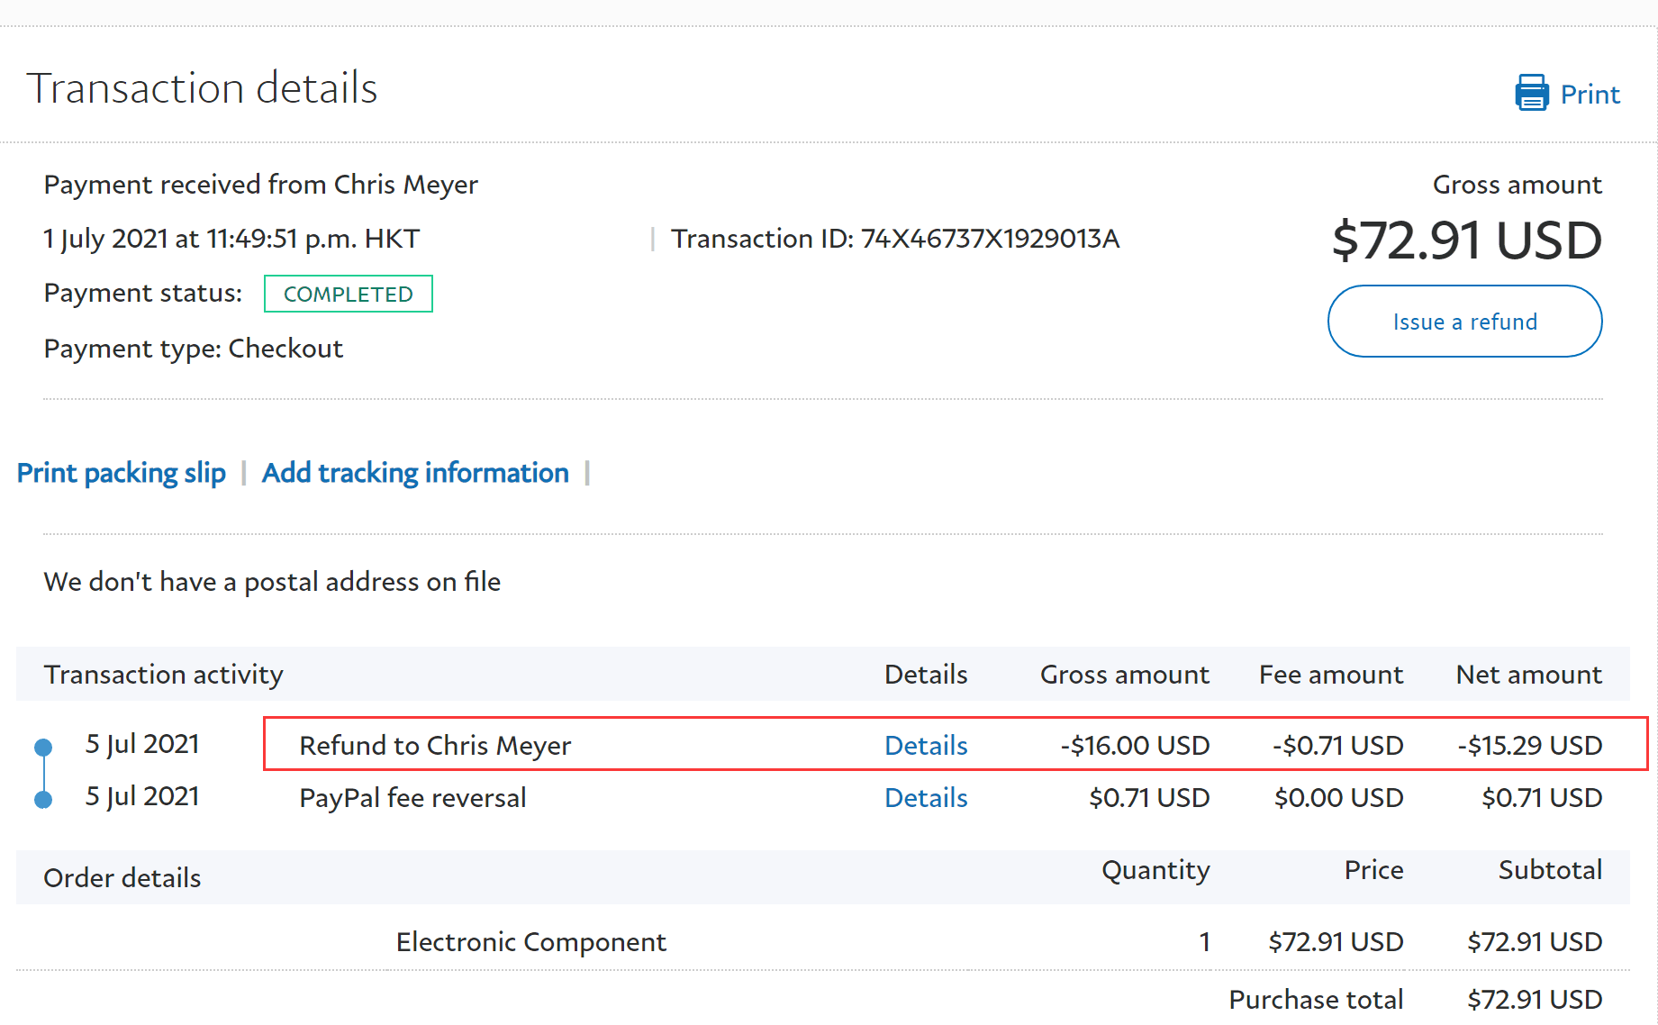The width and height of the screenshot is (1658, 1025).
Task: Open Details for Refund to Chris Meyer
Action: pyautogui.click(x=925, y=746)
